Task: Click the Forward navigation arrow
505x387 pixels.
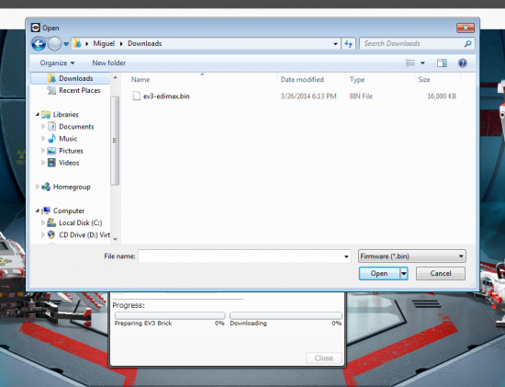Action: pyautogui.click(x=54, y=44)
